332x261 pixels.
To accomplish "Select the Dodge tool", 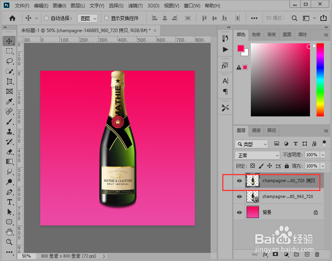I will (9, 182).
